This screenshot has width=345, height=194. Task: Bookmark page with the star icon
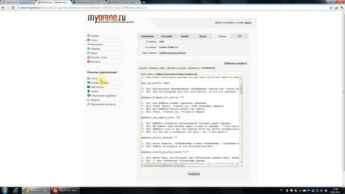coord(330,8)
